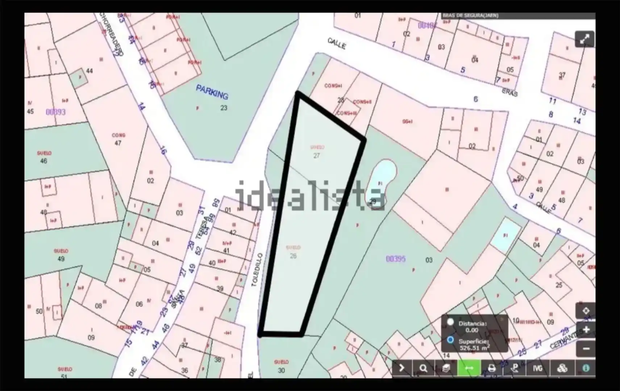Click the SUELO 26 parcel label
The height and width of the screenshot is (391, 620).
[x=293, y=252]
